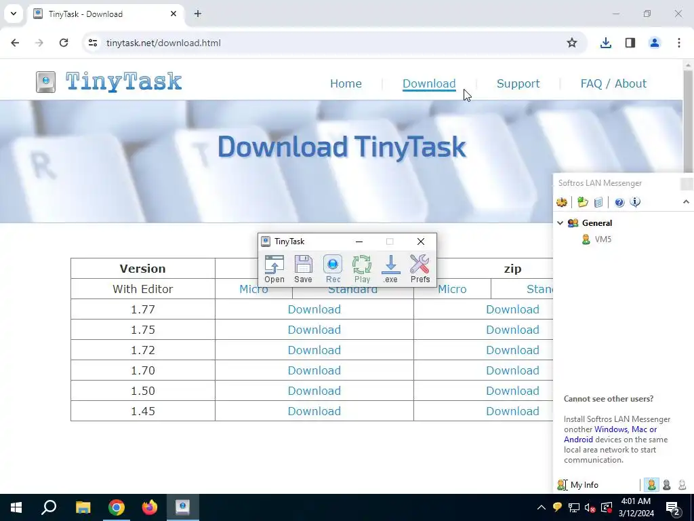Set status to Available (green user)

coord(651,484)
